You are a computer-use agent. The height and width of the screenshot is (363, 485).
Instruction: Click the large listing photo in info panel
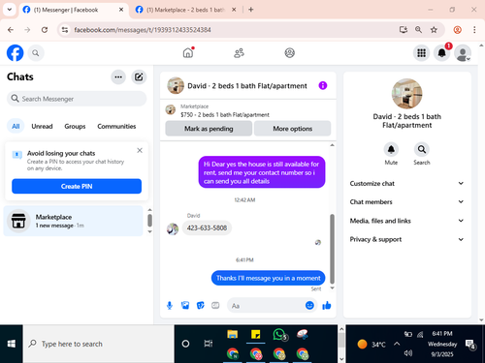tap(406, 94)
